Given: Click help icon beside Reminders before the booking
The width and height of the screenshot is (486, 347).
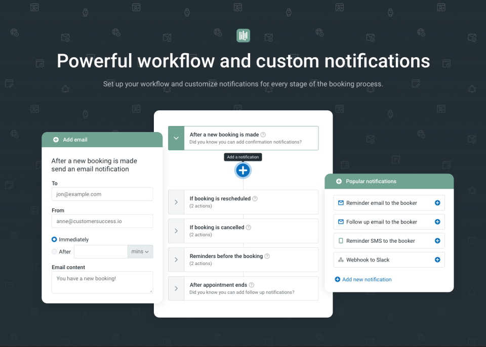Looking at the screenshot, I should click(x=267, y=256).
